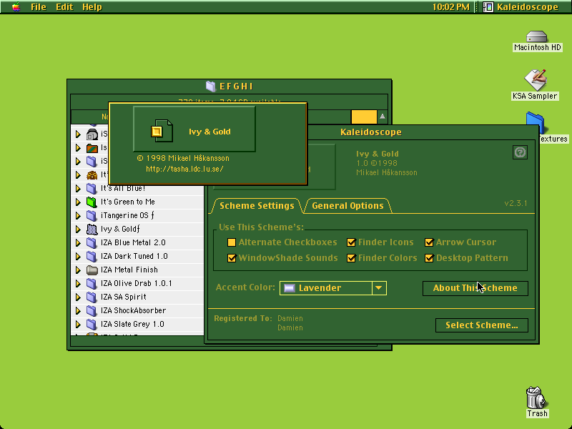The width and height of the screenshot is (572, 429).
Task: Expand the IZA Metal Finish folder
Action: pos(78,270)
